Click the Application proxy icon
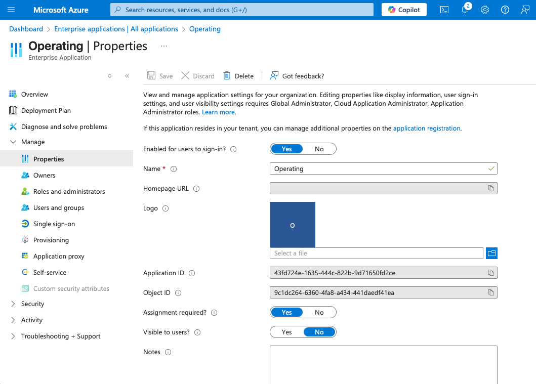 (x=25, y=256)
